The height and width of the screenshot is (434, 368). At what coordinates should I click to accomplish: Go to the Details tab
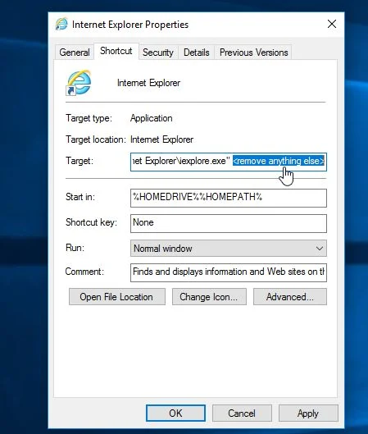point(197,53)
